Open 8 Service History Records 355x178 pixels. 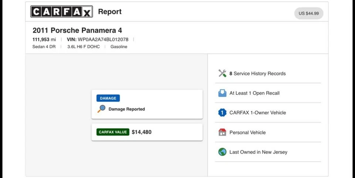257,74
